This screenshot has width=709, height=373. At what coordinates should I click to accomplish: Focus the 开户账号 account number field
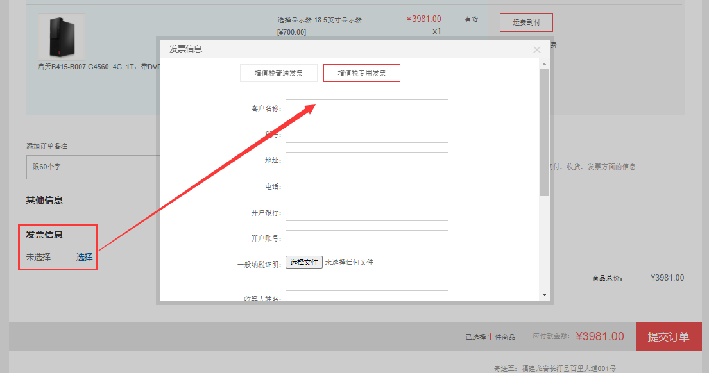pos(366,238)
